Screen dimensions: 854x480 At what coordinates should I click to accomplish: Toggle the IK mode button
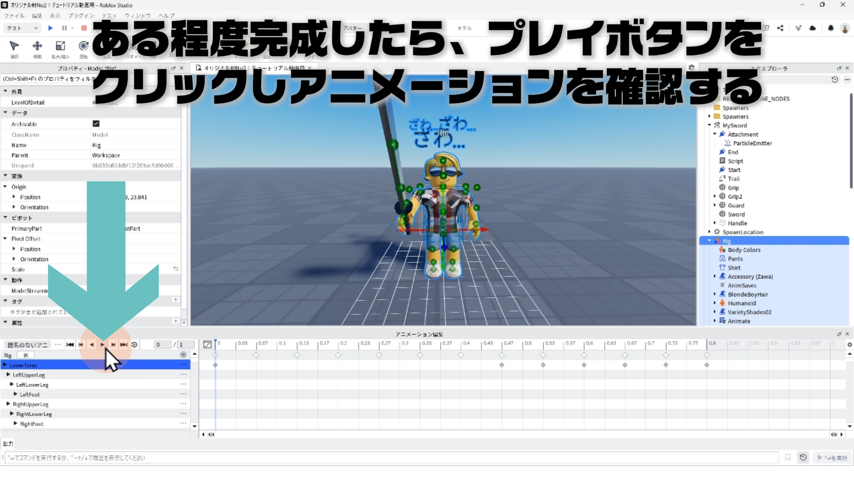pyautogui.click(x=26, y=355)
